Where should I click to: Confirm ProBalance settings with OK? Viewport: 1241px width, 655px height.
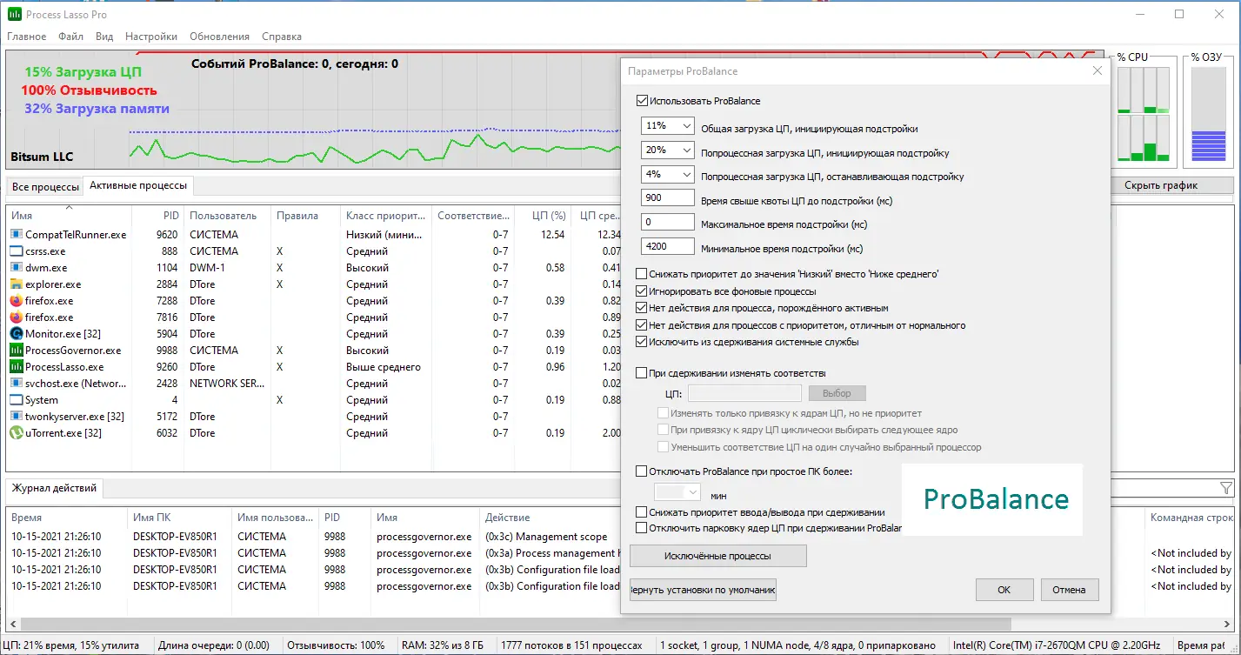(1004, 590)
